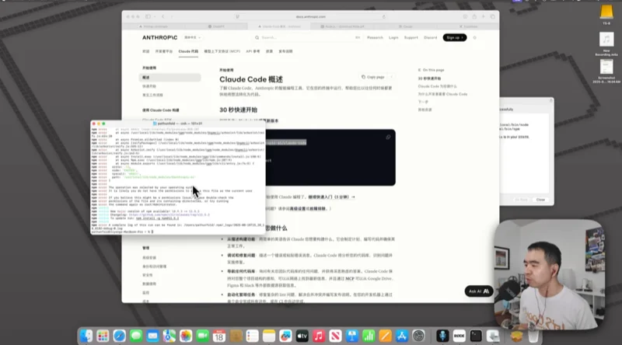Image resolution: width=622 pixels, height=345 pixels.
Task: Jump to 30 秒快速开始 in On this page
Action: [x=430, y=78]
